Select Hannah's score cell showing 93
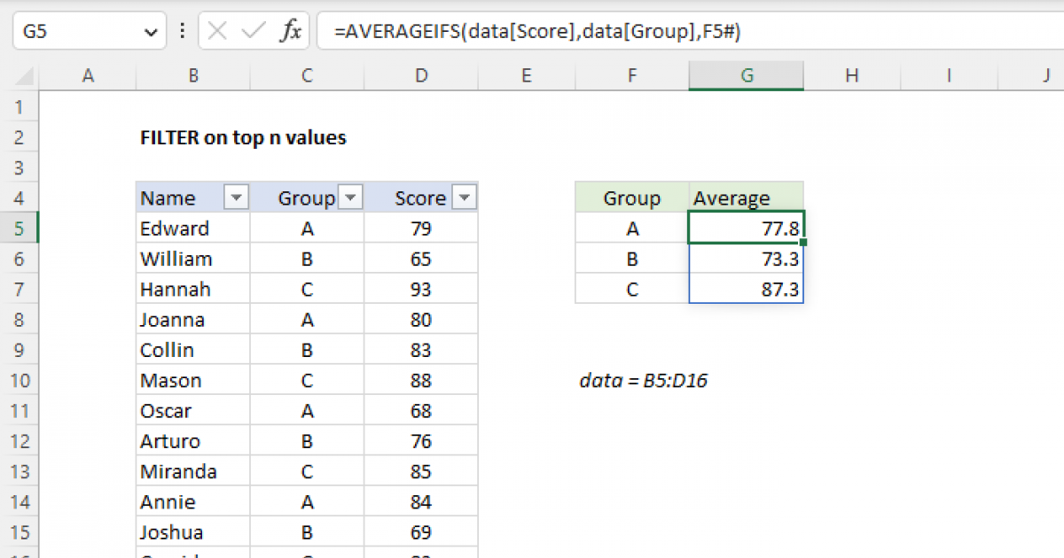This screenshot has width=1064, height=558. point(420,288)
